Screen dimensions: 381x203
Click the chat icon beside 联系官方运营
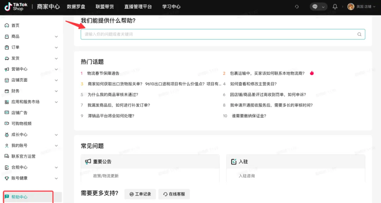tap(7, 156)
